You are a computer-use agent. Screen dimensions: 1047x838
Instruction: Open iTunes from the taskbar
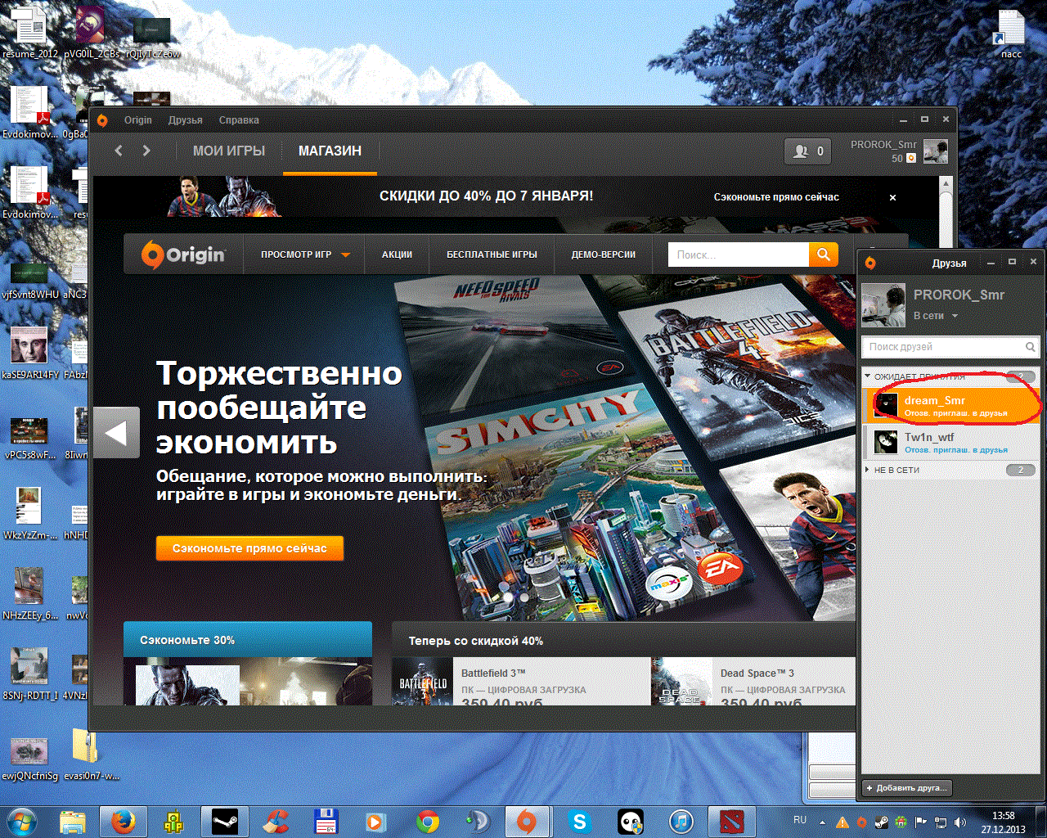tap(681, 821)
